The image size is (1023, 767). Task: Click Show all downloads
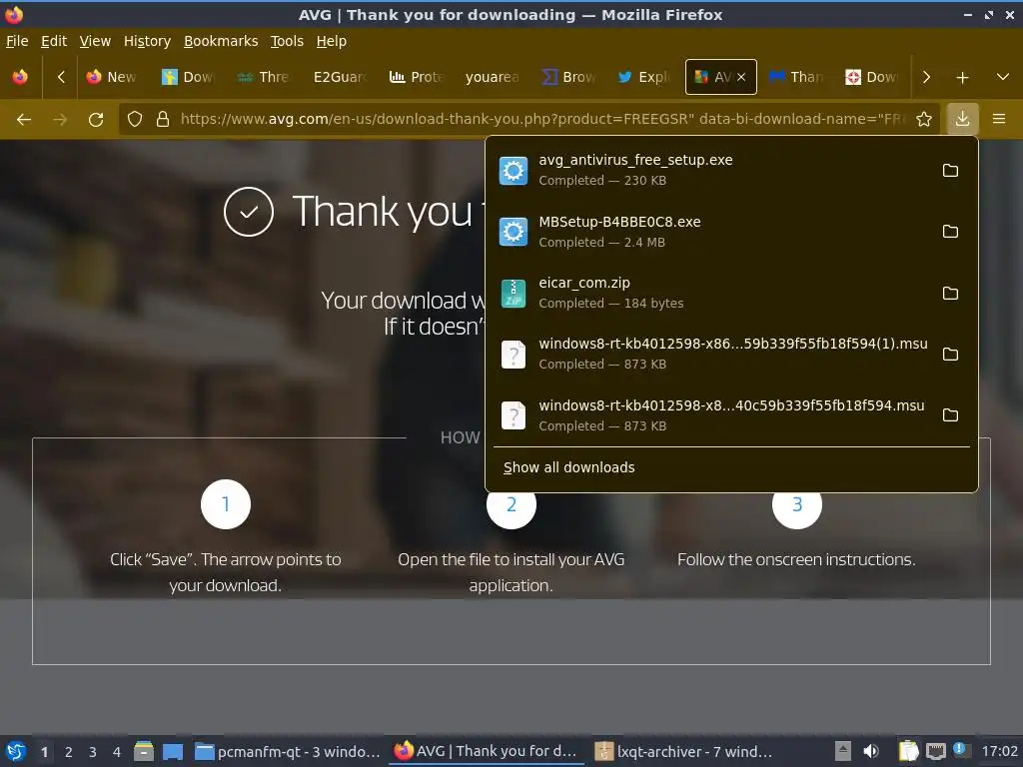(x=568, y=467)
